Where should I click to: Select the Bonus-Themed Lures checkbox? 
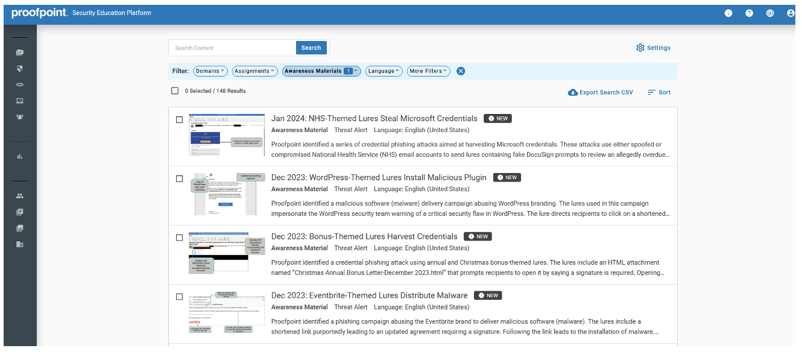click(179, 238)
